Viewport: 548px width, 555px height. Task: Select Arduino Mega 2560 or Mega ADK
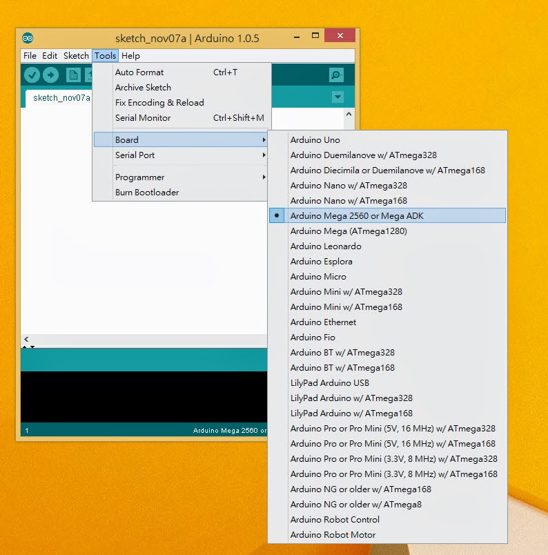[387, 215]
